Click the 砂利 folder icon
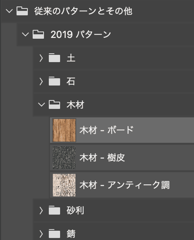194x240 pixels. [x=54, y=210]
